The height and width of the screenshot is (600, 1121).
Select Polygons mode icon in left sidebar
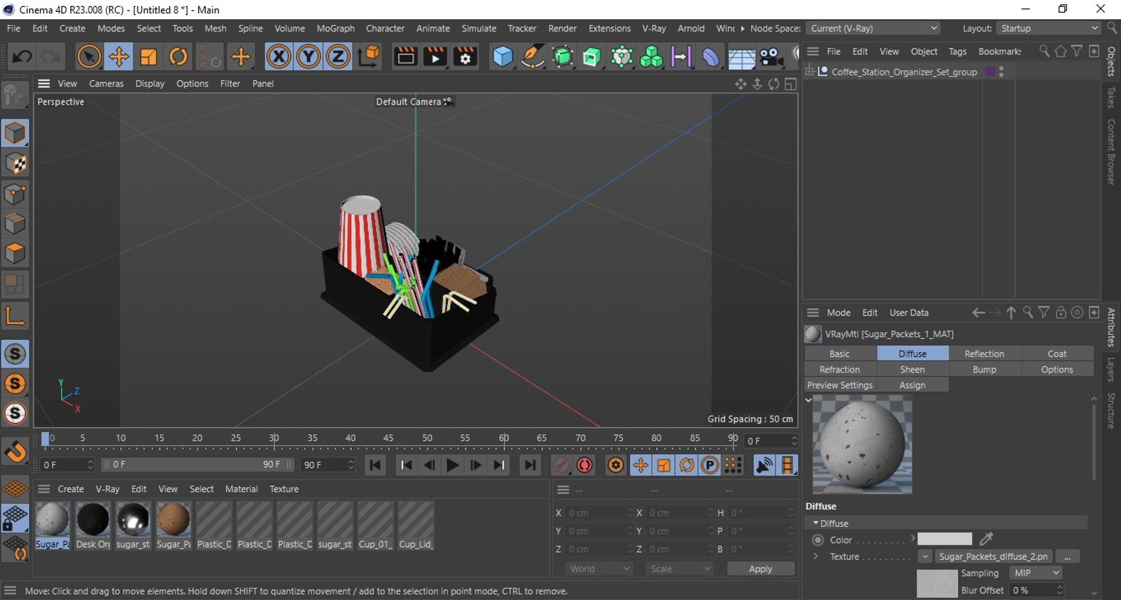[x=16, y=254]
